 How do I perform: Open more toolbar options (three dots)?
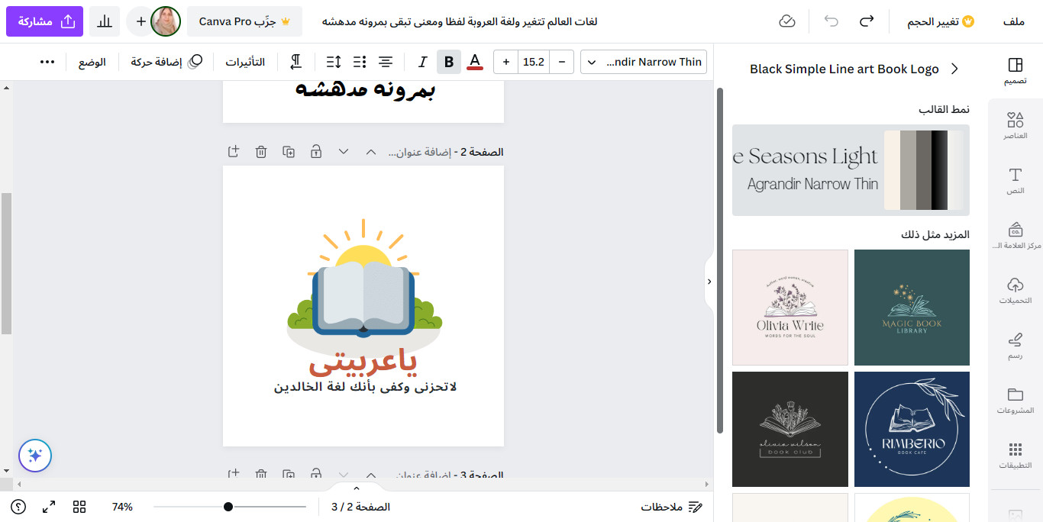click(47, 62)
